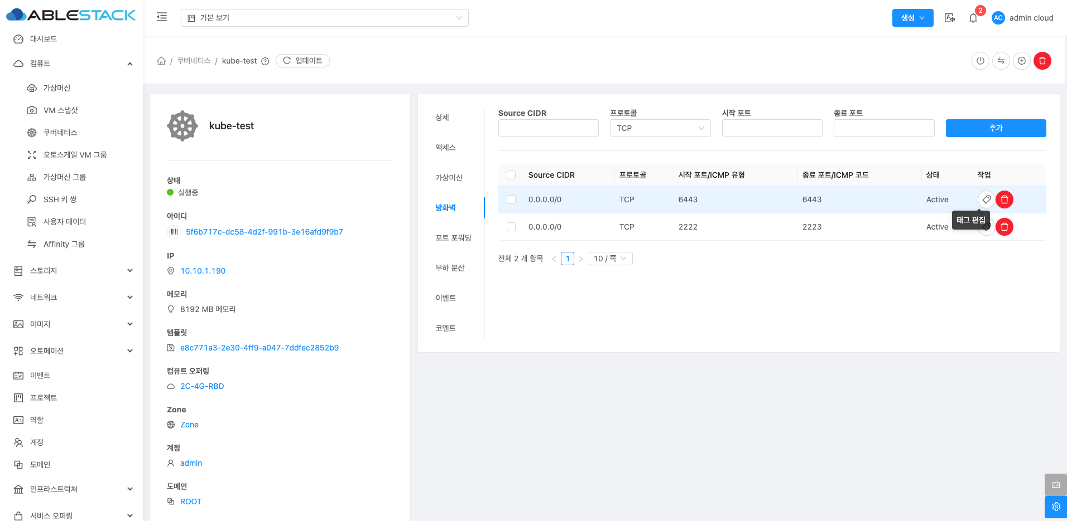Delete the firewall rule for port 6443

pyautogui.click(x=1004, y=199)
